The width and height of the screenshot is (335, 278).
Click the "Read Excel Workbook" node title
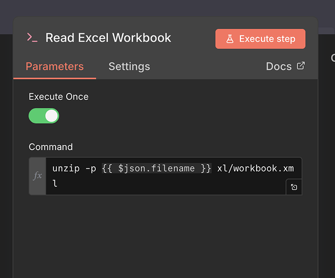point(108,38)
